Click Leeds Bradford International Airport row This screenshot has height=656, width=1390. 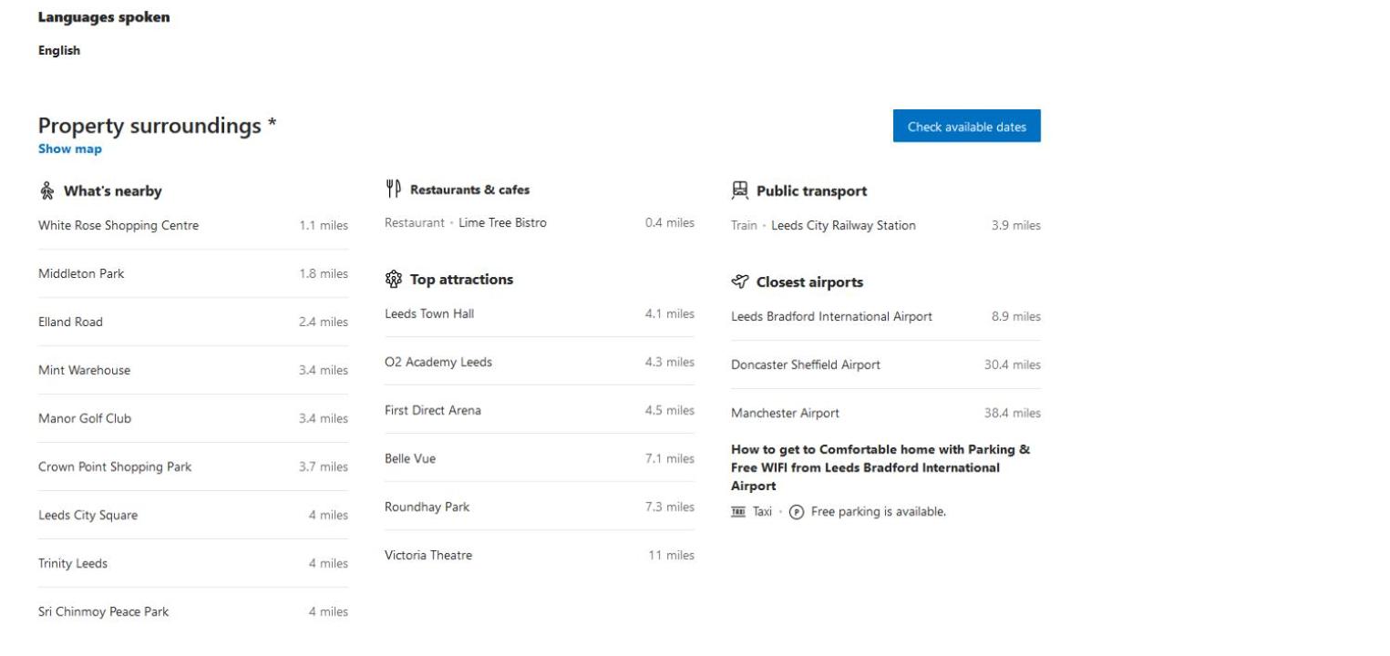[x=886, y=317]
